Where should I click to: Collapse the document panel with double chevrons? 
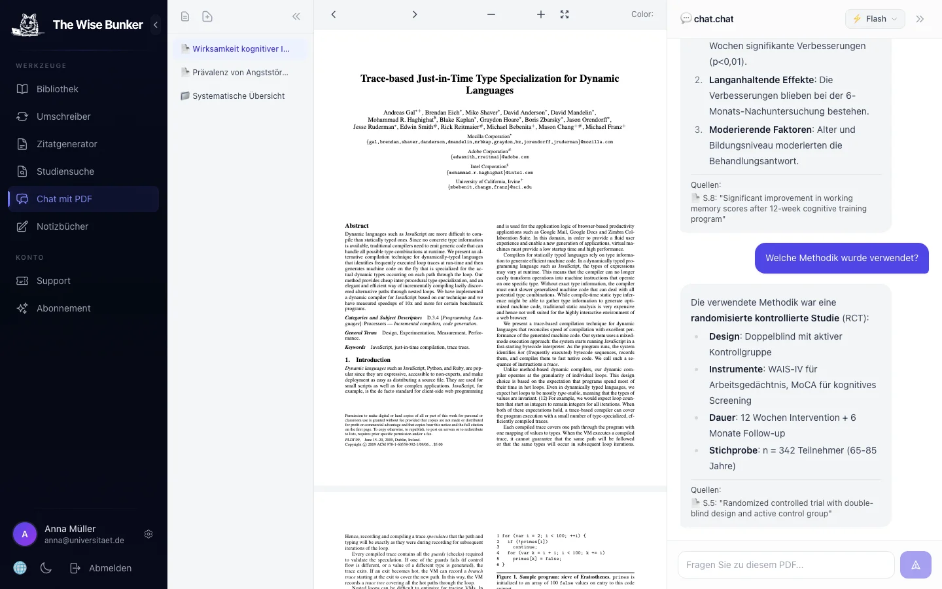tap(296, 16)
